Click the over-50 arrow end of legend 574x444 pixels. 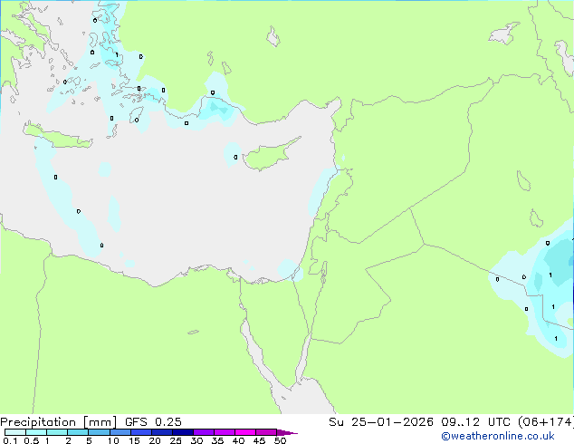coord(287,432)
